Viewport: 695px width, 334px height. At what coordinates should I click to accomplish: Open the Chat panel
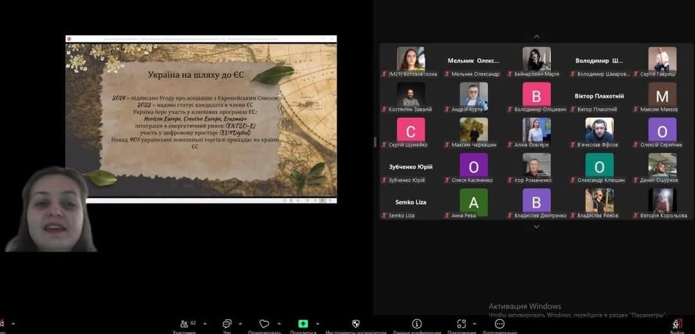(227, 324)
